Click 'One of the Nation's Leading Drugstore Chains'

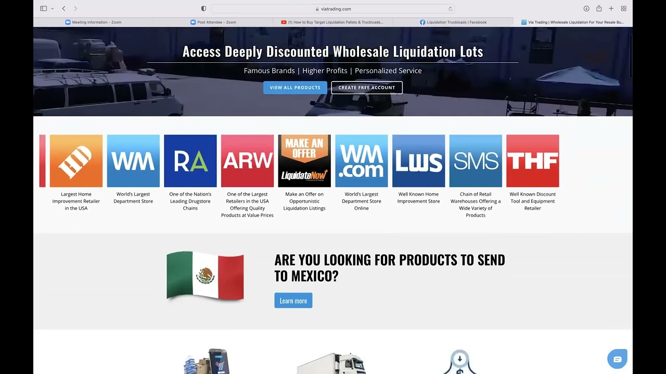pos(190,201)
